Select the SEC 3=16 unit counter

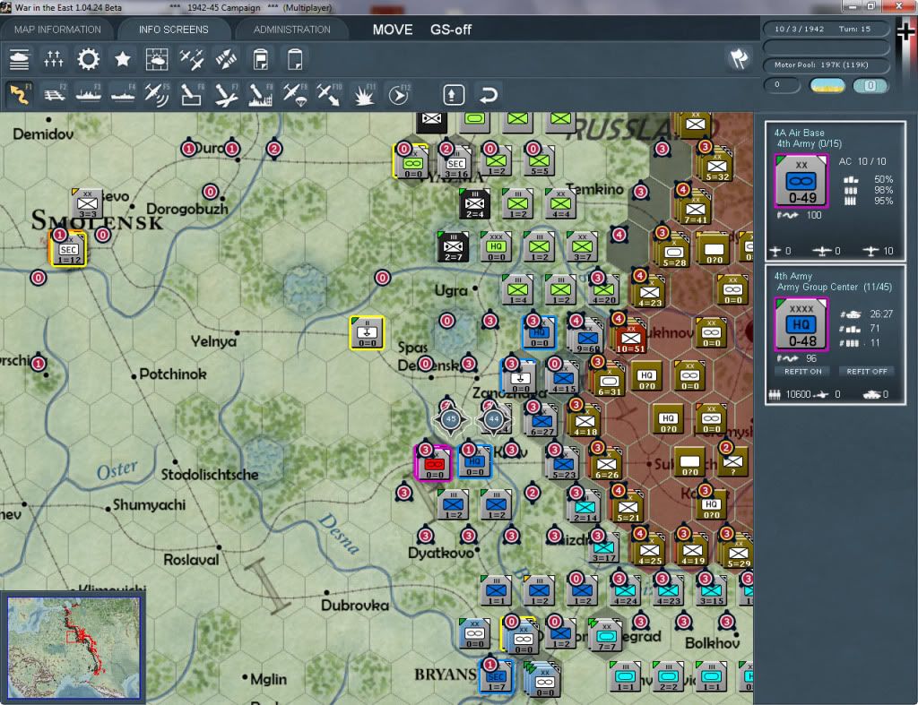click(455, 162)
